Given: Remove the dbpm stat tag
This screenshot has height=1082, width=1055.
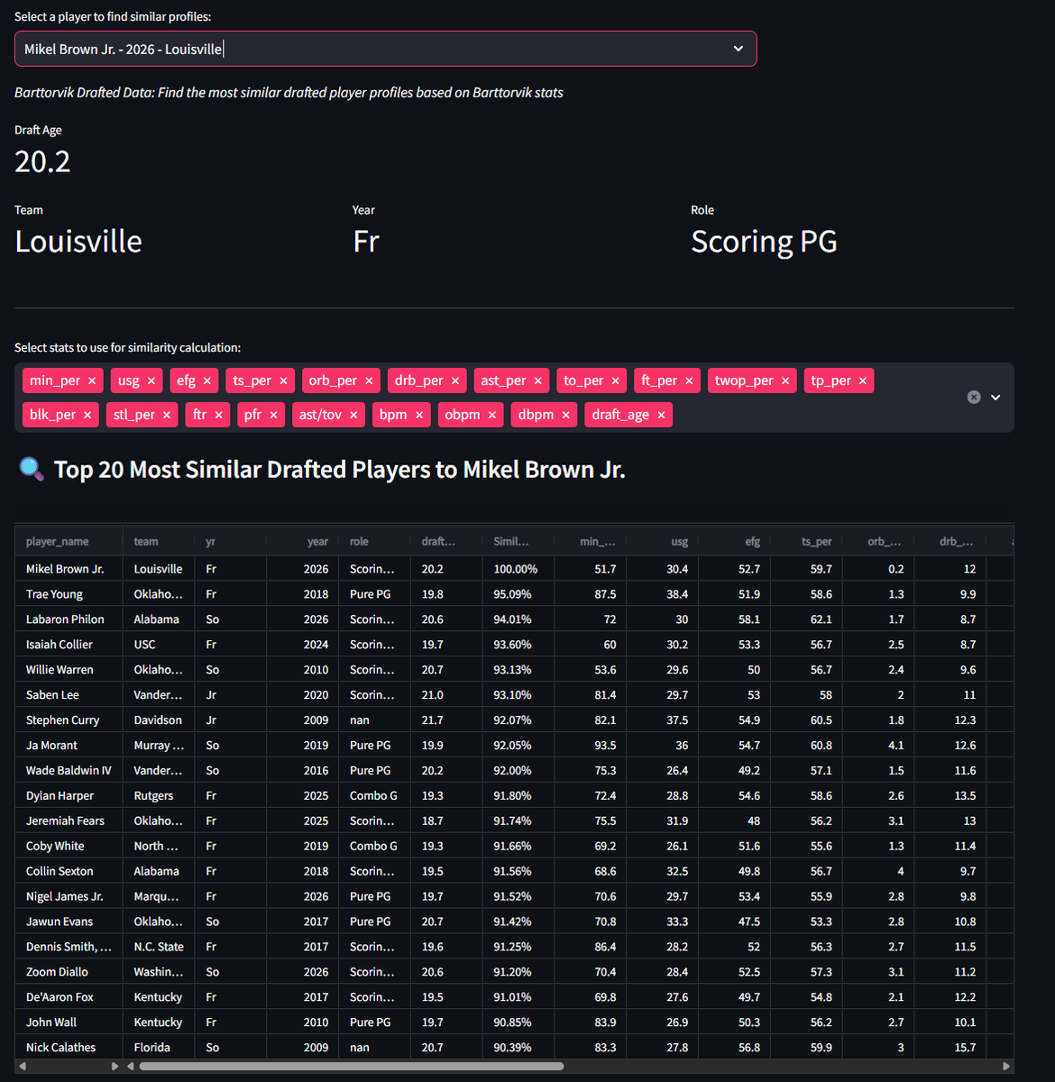Looking at the screenshot, I should (x=566, y=415).
